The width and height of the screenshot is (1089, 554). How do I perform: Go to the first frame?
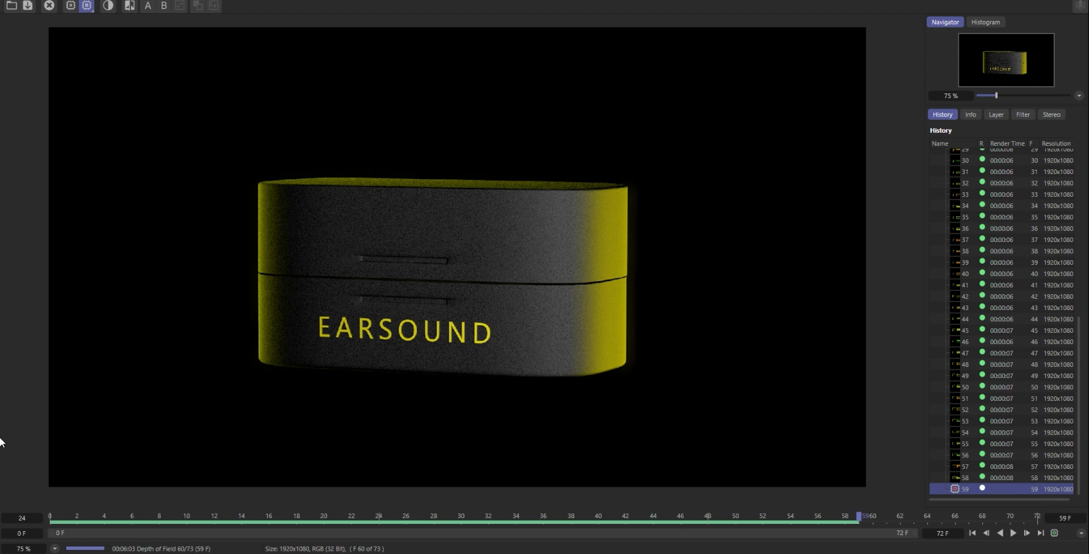[x=973, y=533]
